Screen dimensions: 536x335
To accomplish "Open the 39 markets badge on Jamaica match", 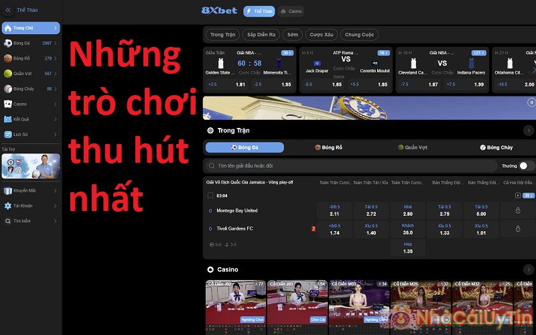I will [x=529, y=196].
